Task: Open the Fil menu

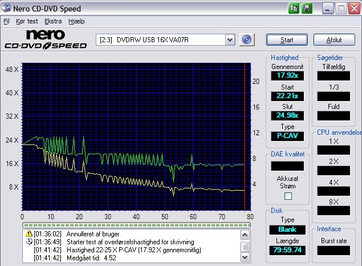Action: click(6, 21)
